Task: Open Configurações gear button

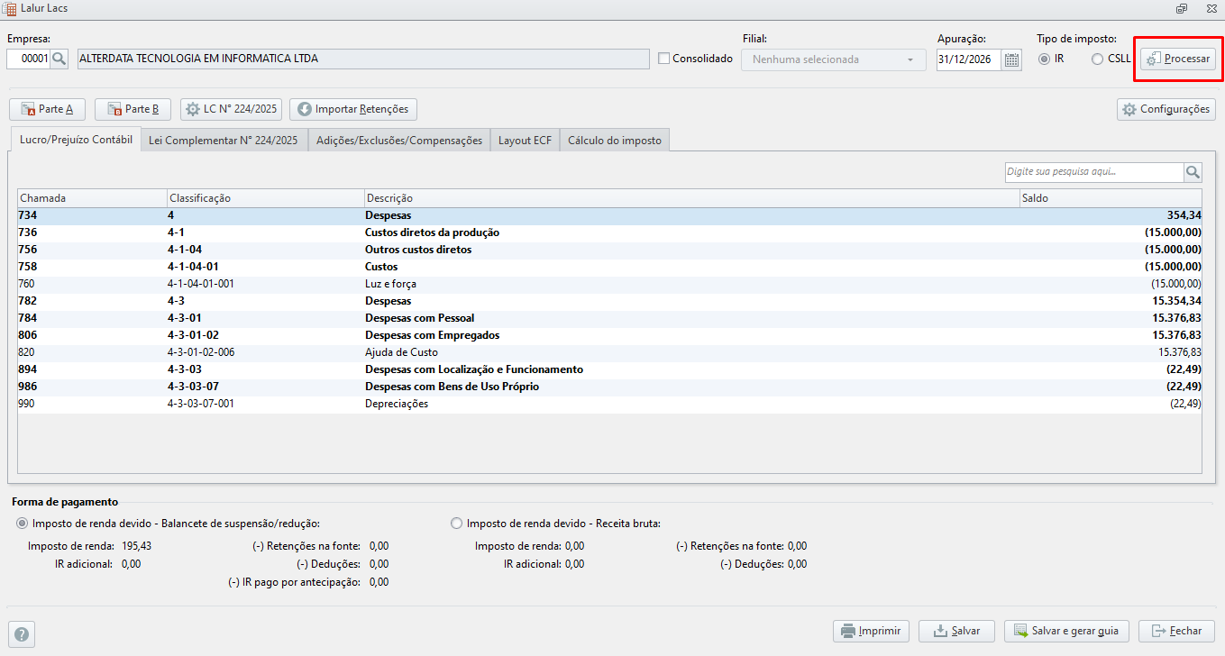Action: point(1166,109)
